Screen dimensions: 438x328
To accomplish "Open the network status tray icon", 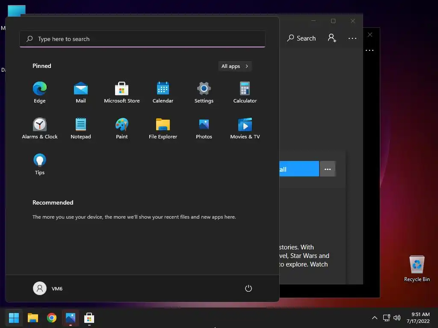I will (386, 318).
